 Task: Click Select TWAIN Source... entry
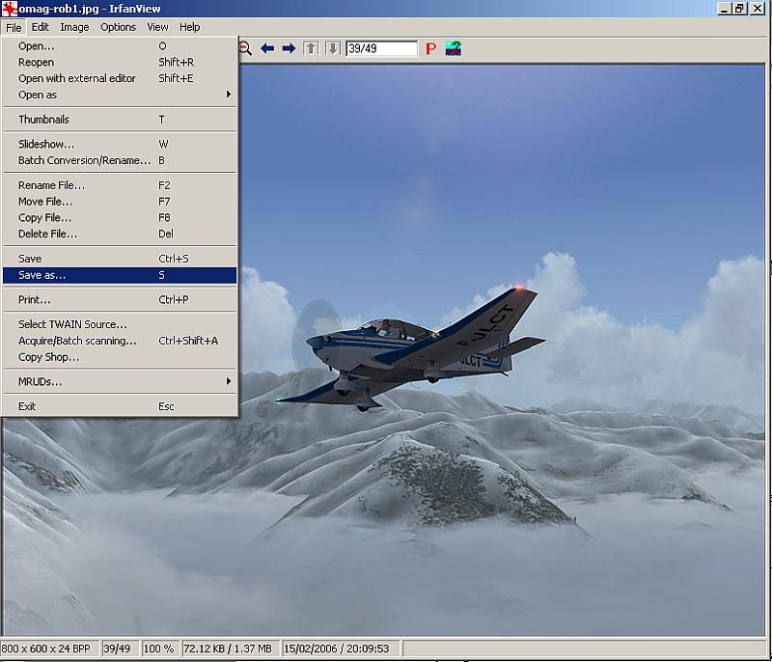click(72, 324)
